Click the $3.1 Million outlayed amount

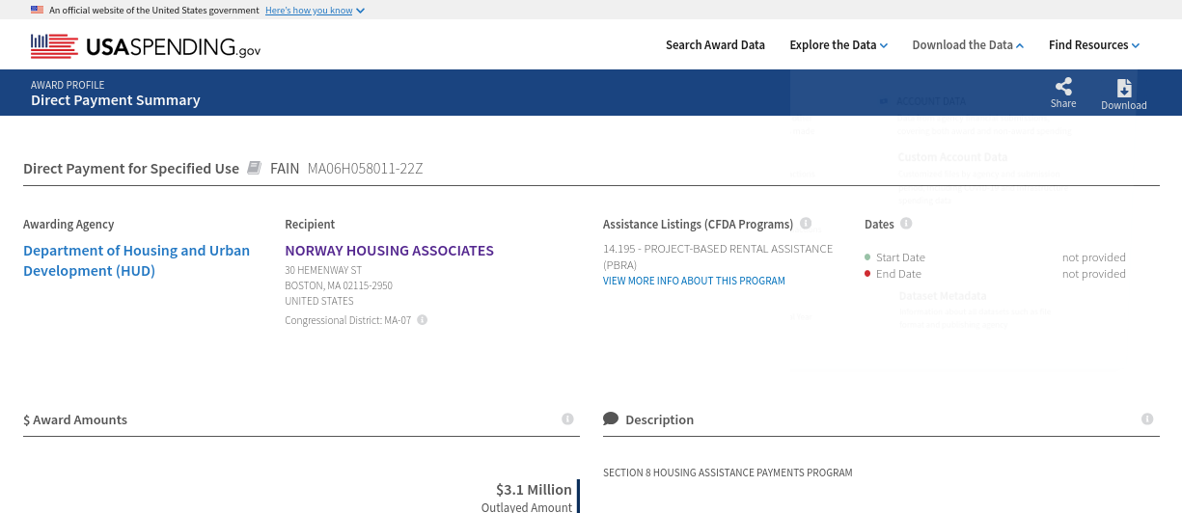[534, 490]
